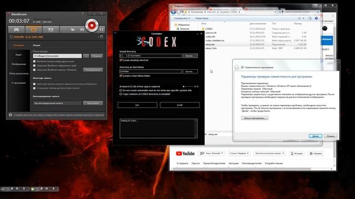Image resolution: width=355 pixels, height=199 pixels.
Task: Enable Bandicam always on top checkbox
Action: pos(34,61)
